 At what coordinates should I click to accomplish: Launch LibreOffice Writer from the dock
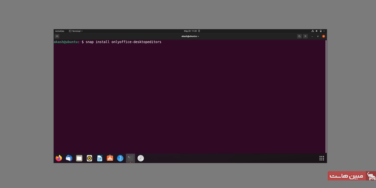(x=100, y=158)
